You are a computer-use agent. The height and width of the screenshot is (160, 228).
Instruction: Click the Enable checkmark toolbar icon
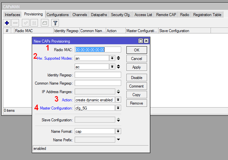pyautogui.click(x=26, y=23)
